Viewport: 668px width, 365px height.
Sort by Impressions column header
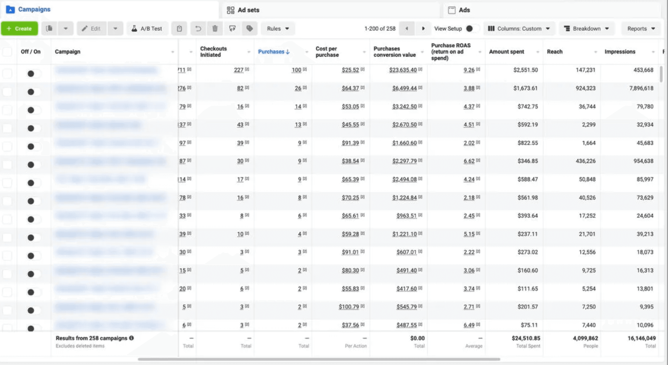620,52
